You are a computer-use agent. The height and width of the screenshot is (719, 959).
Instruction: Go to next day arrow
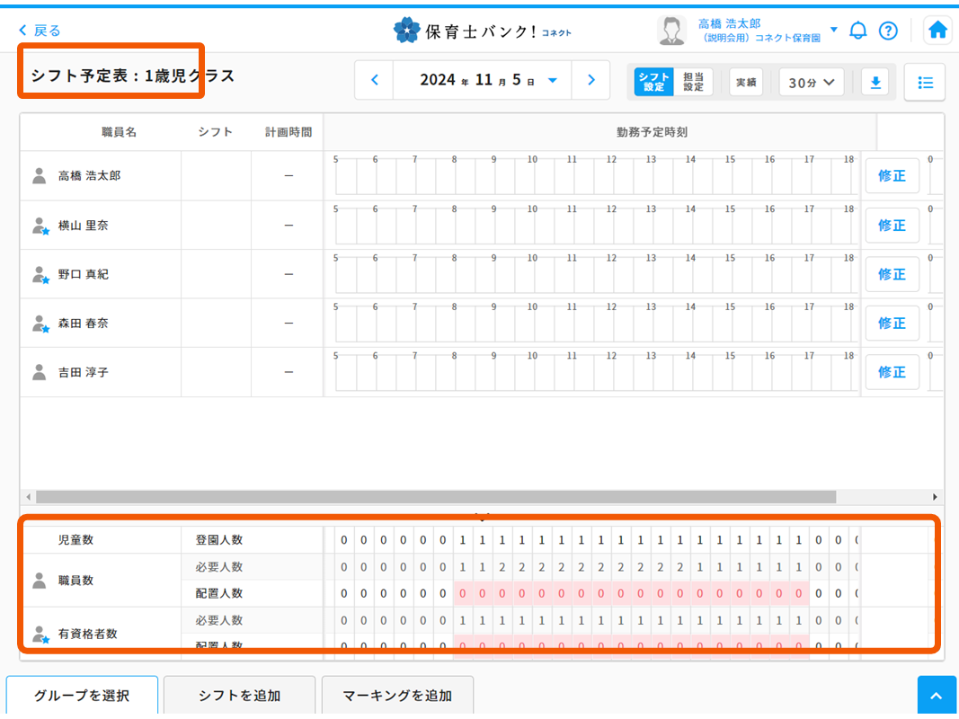click(x=590, y=81)
